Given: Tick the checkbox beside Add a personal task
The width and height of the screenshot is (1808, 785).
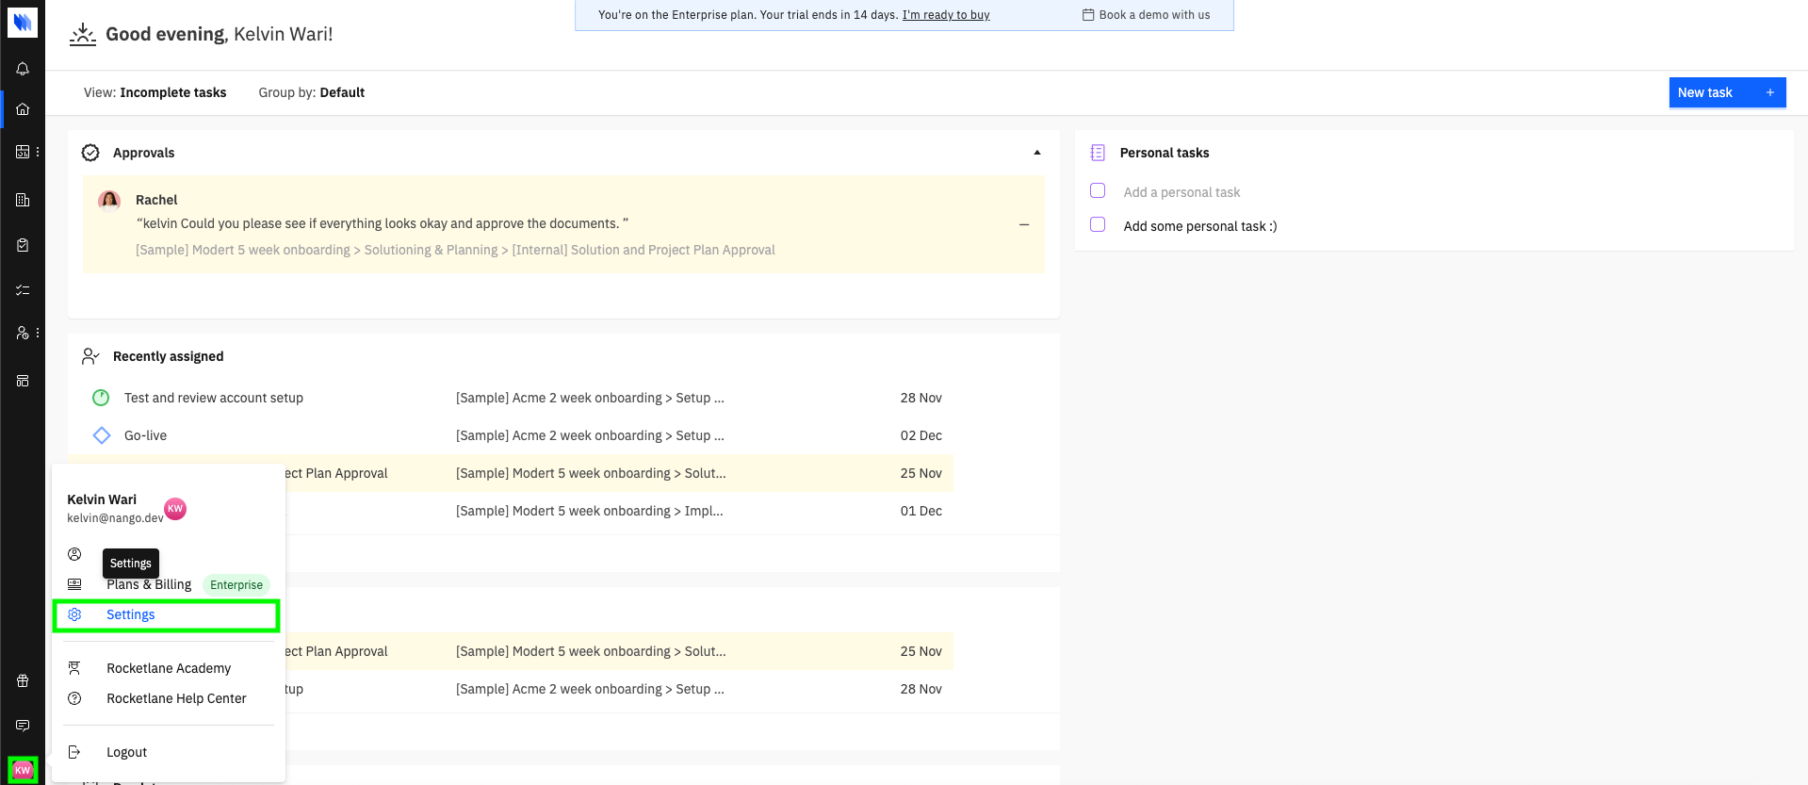Looking at the screenshot, I should coord(1098,190).
